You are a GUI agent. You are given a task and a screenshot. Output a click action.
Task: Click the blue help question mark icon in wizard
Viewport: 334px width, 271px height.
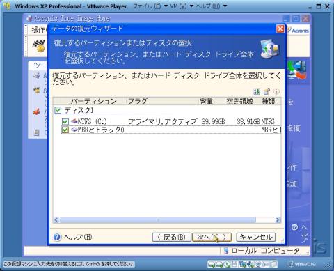tap(57, 237)
